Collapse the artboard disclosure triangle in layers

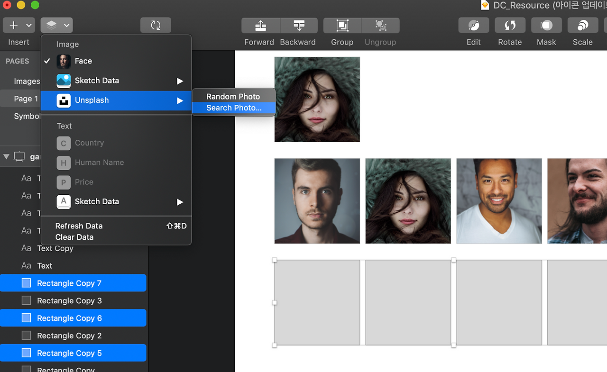tap(6, 156)
